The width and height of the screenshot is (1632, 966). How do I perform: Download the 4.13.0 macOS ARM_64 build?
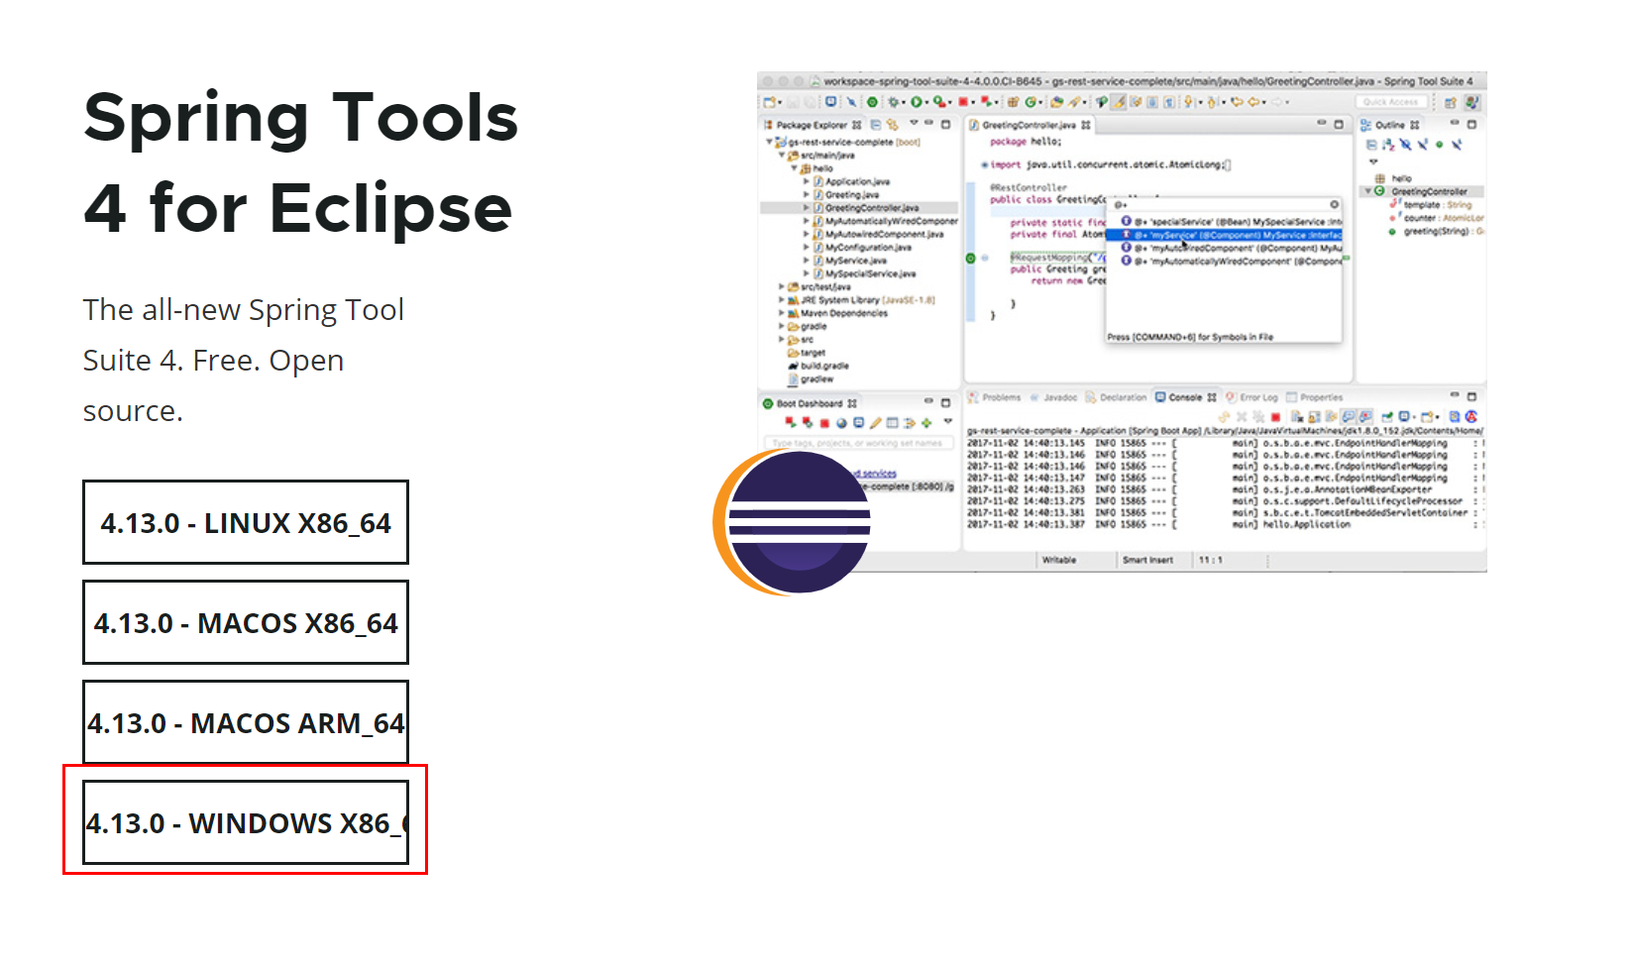click(246, 722)
